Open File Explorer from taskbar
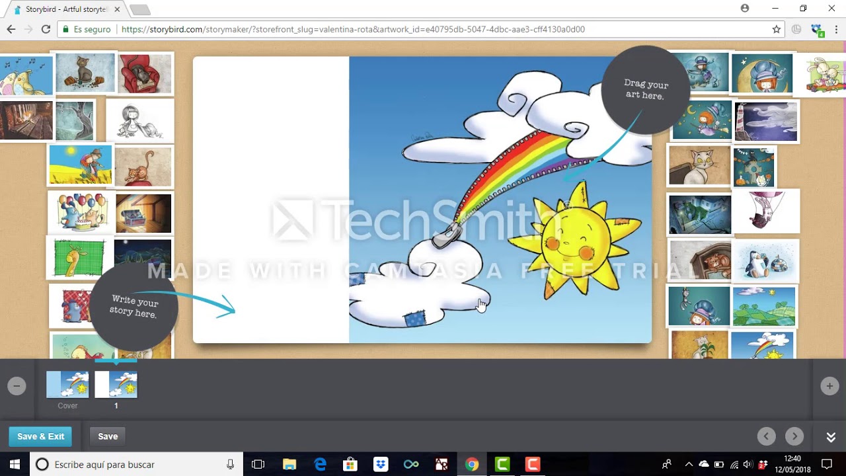This screenshot has height=476, width=846. pos(289,464)
